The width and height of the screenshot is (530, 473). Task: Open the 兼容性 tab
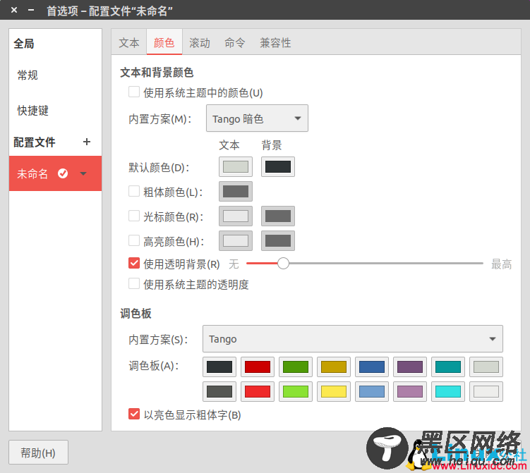275,42
